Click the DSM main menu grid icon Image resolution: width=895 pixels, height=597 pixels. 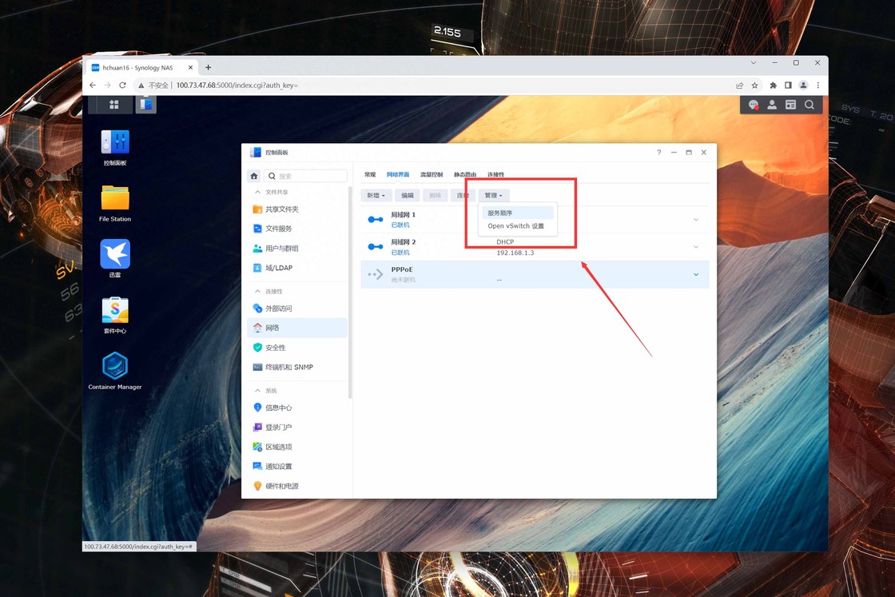114,105
